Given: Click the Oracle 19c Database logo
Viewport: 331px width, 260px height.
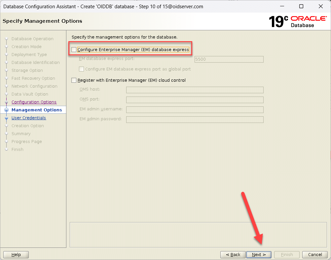Looking at the screenshot, I should coord(298,21).
